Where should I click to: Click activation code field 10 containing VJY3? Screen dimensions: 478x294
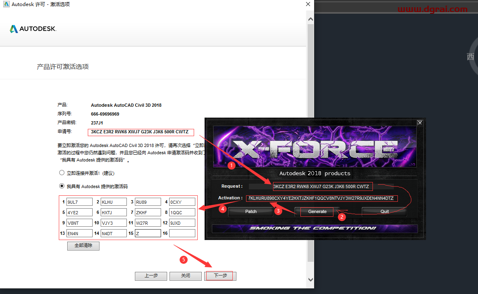click(x=114, y=223)
